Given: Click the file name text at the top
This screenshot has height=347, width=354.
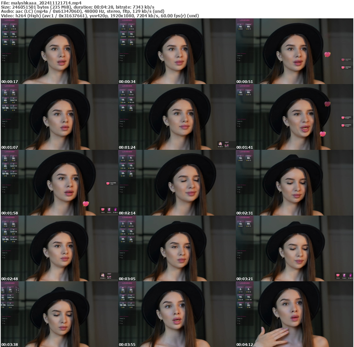Looking at the screenshot, I should point(41,3).
